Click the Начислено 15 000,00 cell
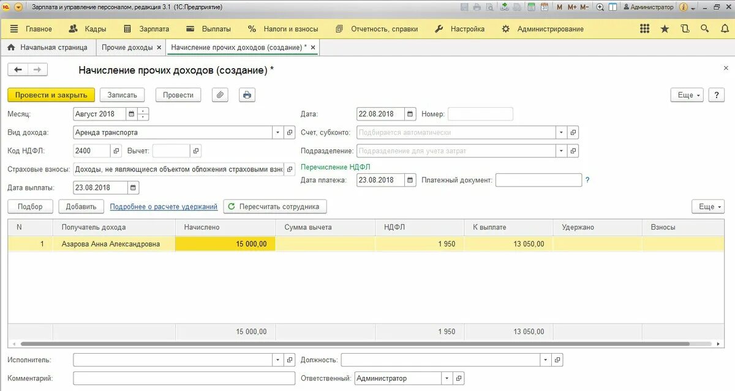Screen dimensions: 735x391 click(x=225, y=244)
